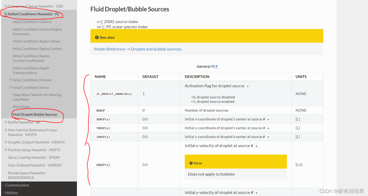Click the IF_DROPLET_ENABLED(n) name cell

coord(114,94)
